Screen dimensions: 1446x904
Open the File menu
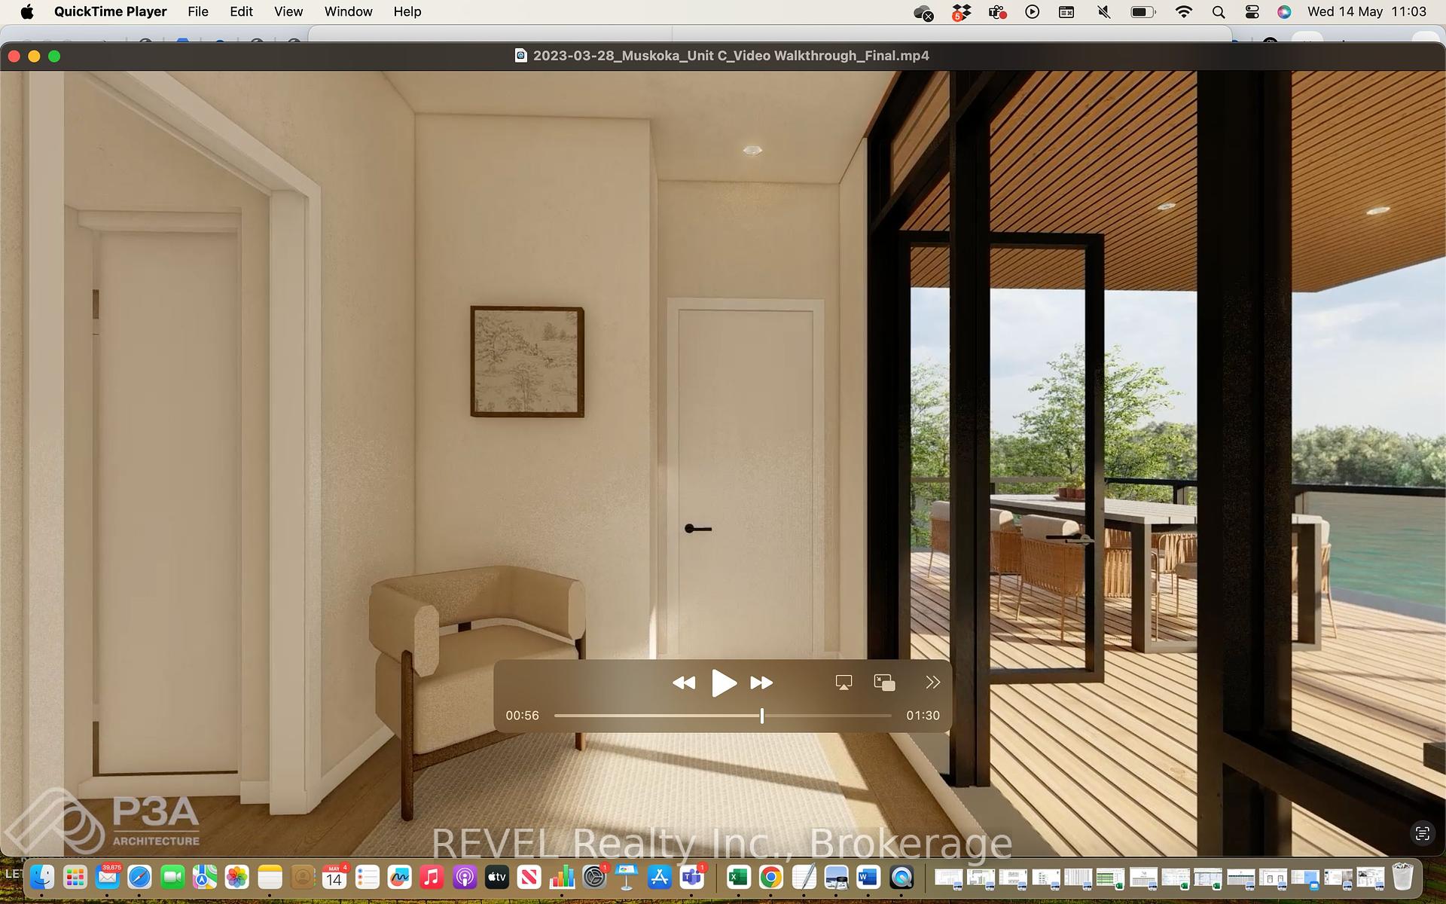point(198,11)
